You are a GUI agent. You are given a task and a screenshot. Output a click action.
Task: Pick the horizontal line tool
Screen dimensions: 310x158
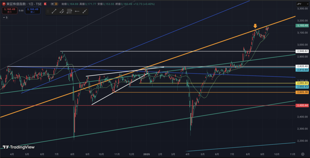tap(77, 11)
